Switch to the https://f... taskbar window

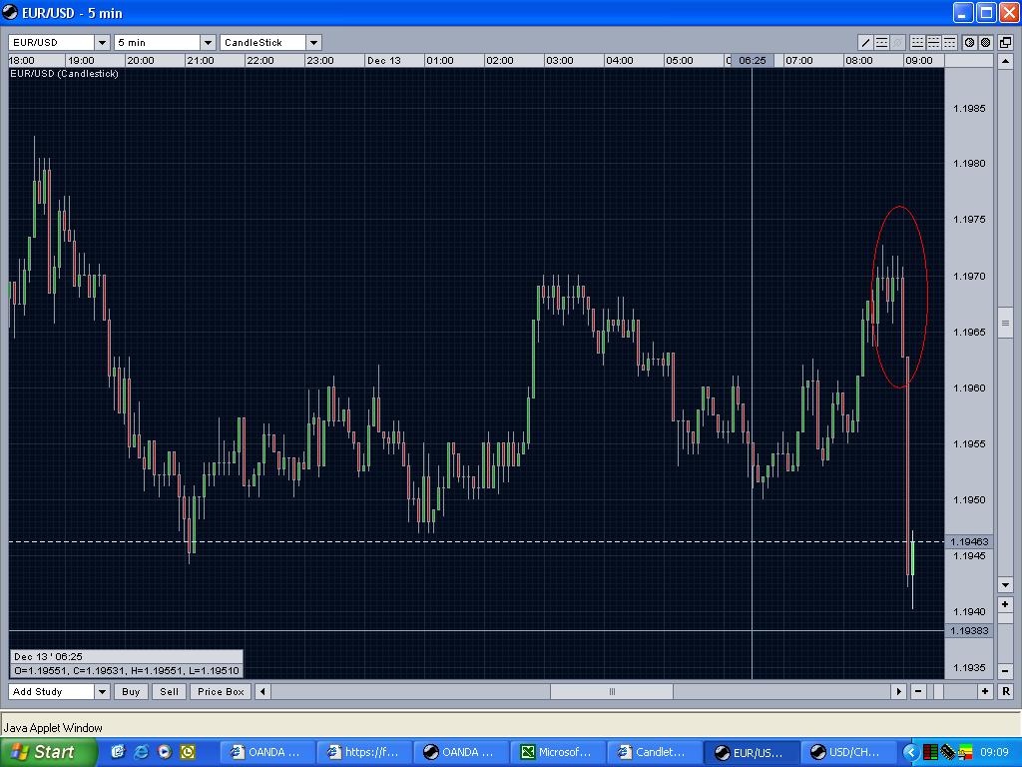click(x=363, y=753)
